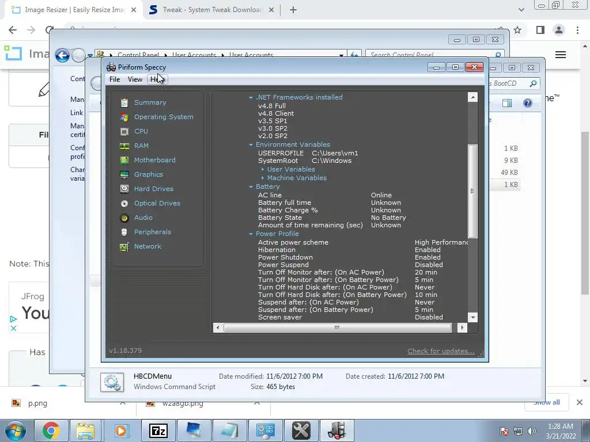
Task: Click the USERPROFILE environment variable row
Action: 308,153
